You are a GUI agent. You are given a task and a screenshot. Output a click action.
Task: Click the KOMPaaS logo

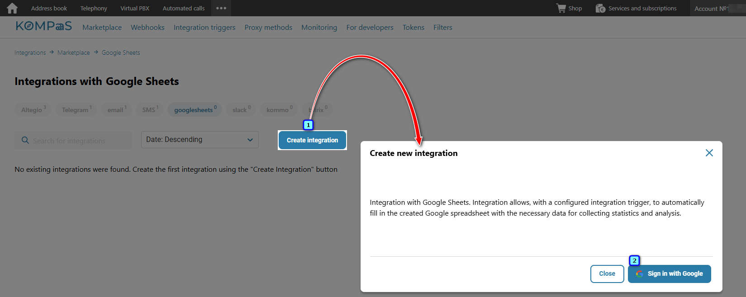click(x=44, y=26)
